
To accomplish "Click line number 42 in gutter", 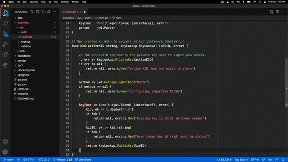I will click(x=67, y=105).
